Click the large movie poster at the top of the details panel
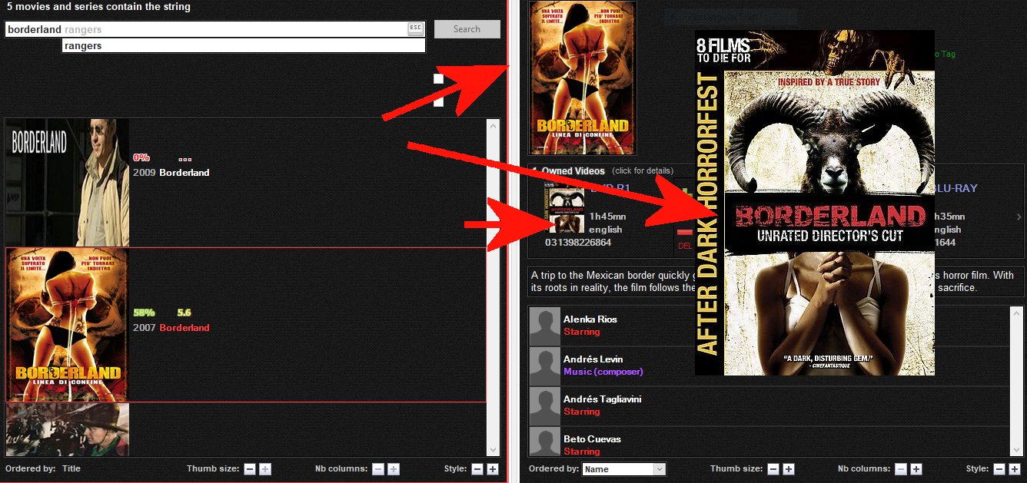This screenshot has height=483, width=1027. pos(583,78)
